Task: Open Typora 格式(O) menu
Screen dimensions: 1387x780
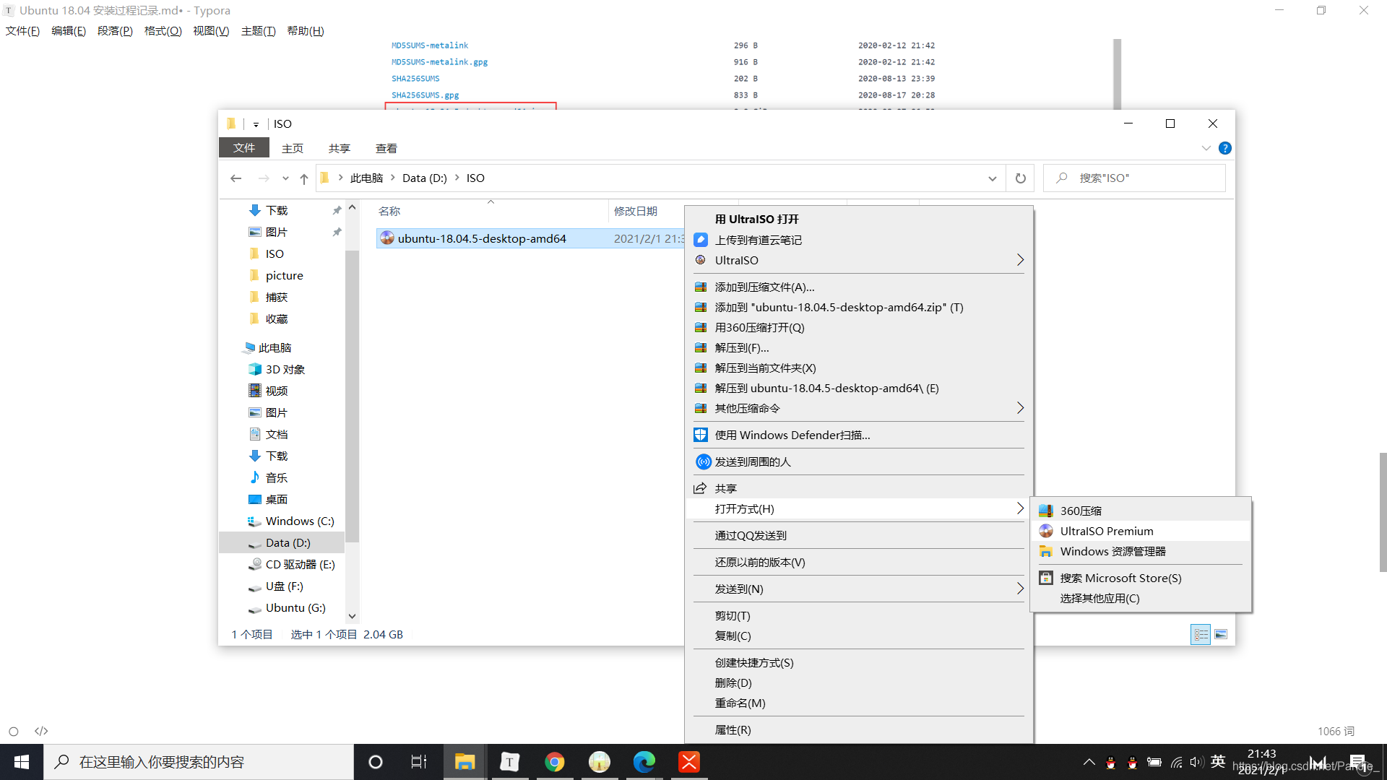Action: click(163, 30)
